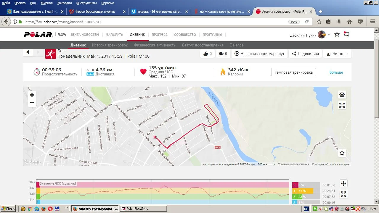Click the star icon below map
Screen dimensions: 379x213
[x=342, y=153]
